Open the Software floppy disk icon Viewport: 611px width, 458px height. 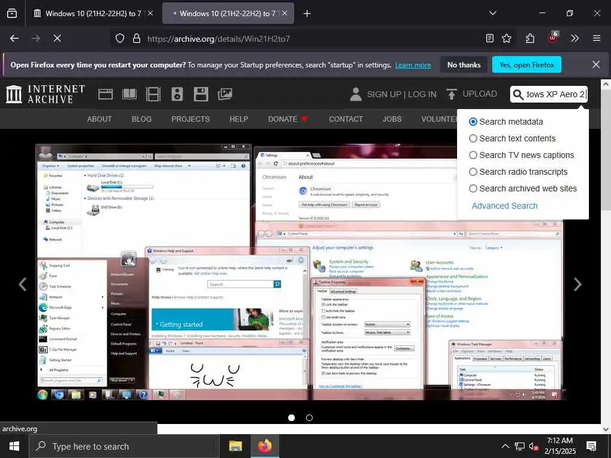201,94
